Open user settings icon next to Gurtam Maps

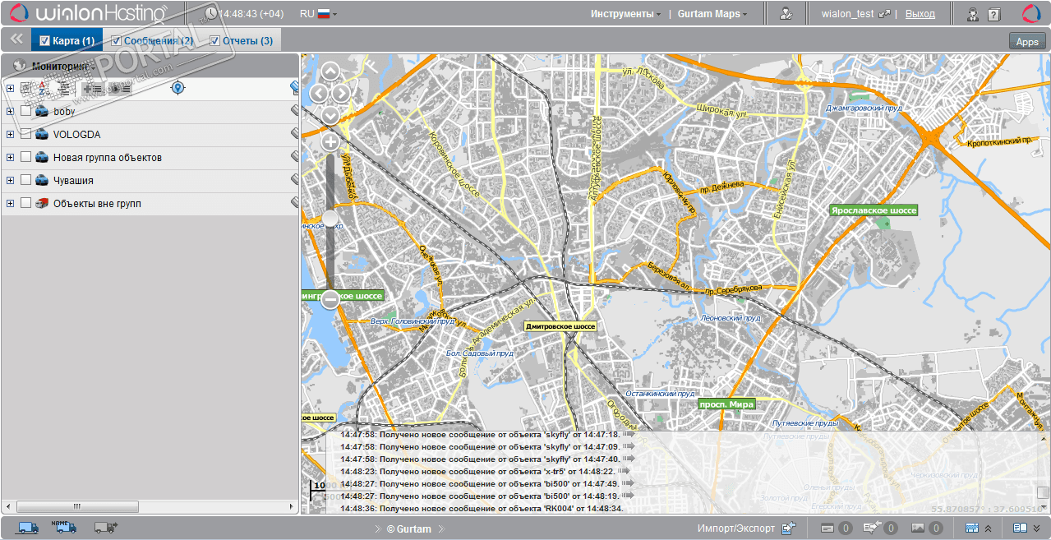[x=786, y=14]
